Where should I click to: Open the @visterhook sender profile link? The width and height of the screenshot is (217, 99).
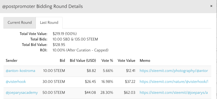(16, 81)
